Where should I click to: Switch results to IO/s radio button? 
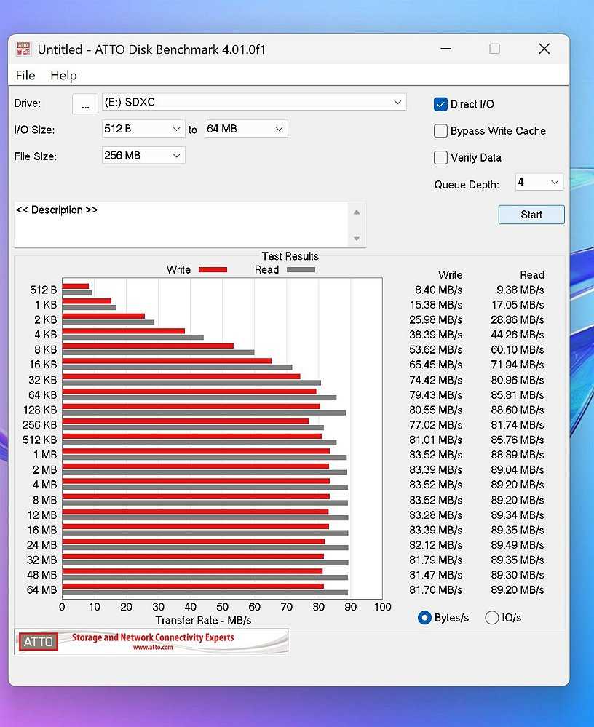click(x=492, y=618)
